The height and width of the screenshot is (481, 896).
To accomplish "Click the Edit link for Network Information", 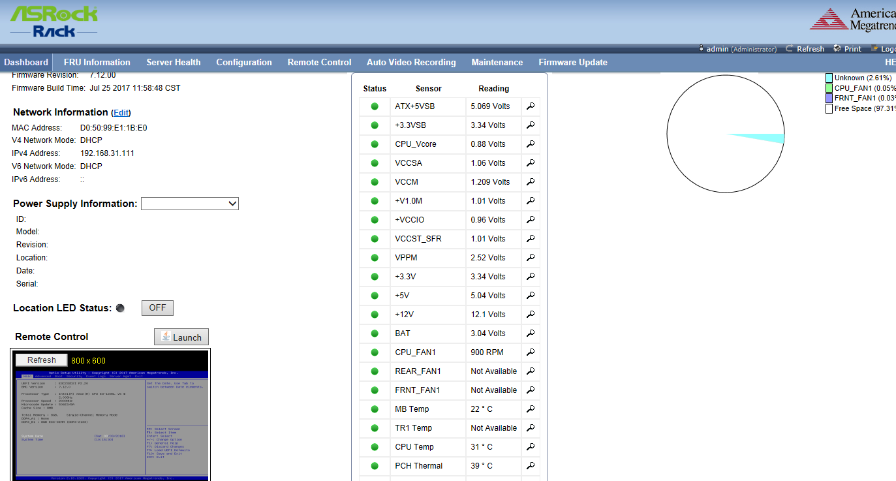I will [121, 113].
